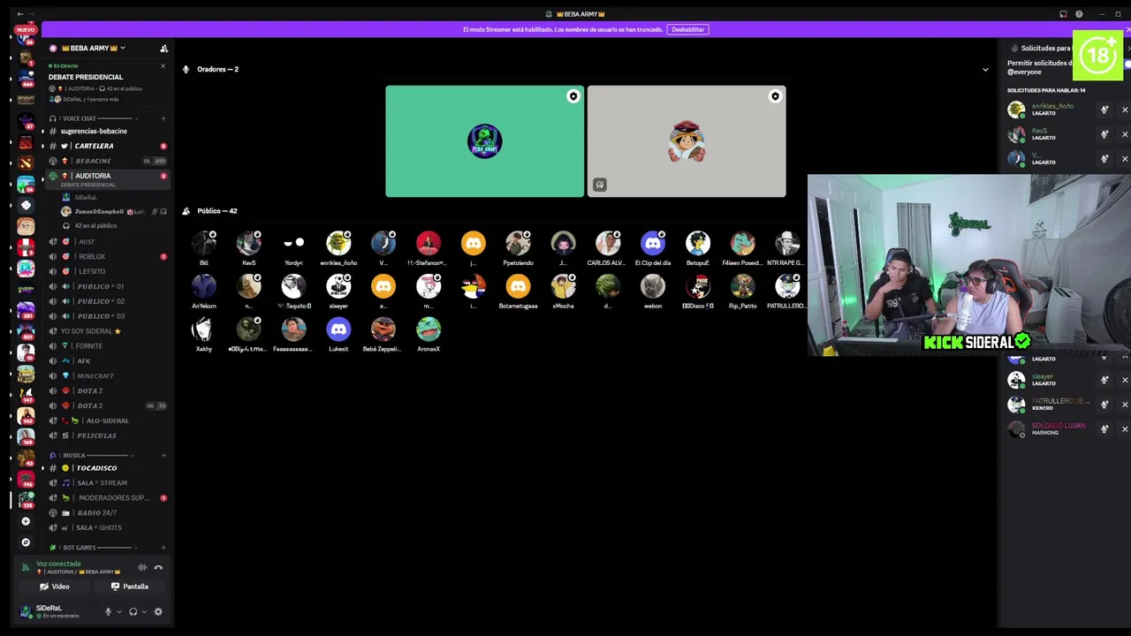Open the explore discoverable servers compass icon
Viewport: 1131px width, 636px height.
[x=26, y=542]
